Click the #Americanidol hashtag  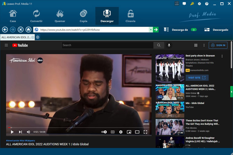(13, 140)
